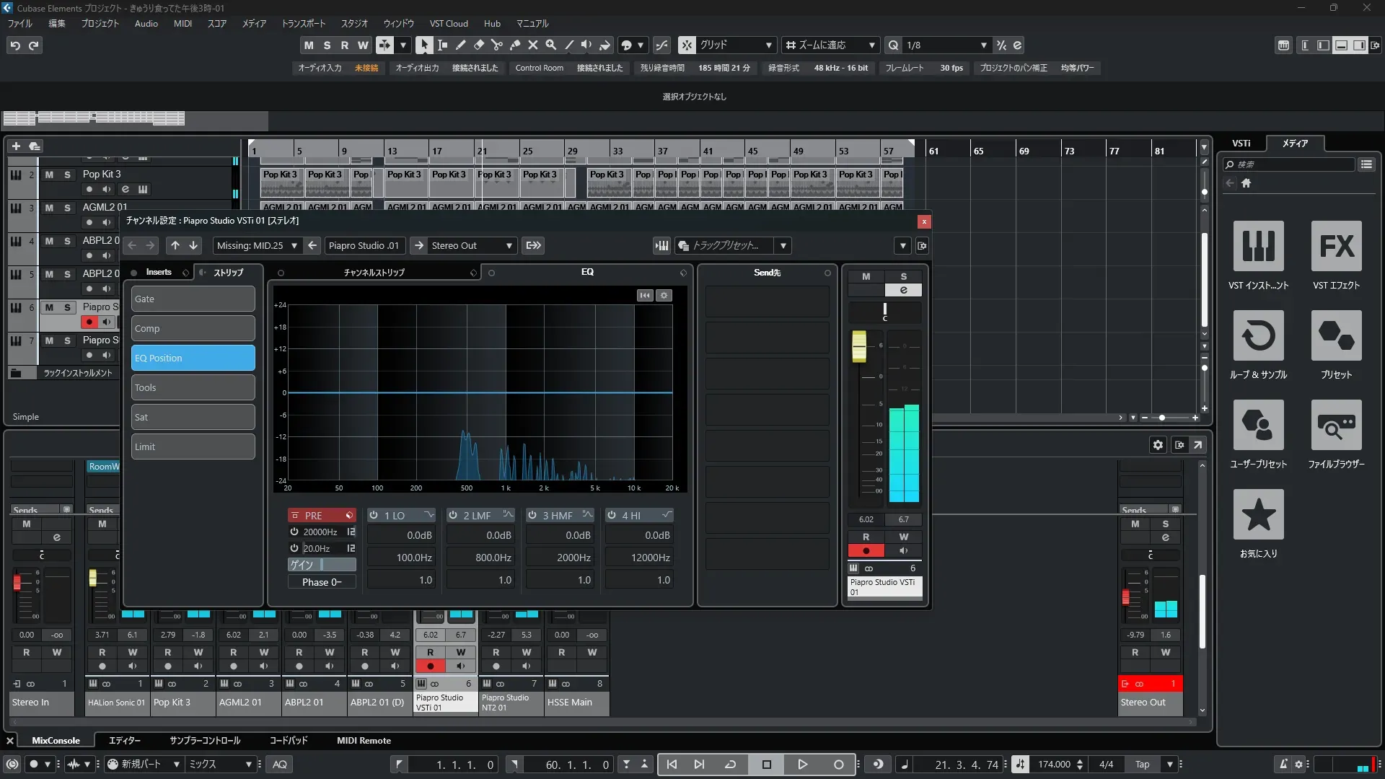Toggle EQ band 1 LO power
The height and width of the screenshot is (779, 1385).
(374, 515)
